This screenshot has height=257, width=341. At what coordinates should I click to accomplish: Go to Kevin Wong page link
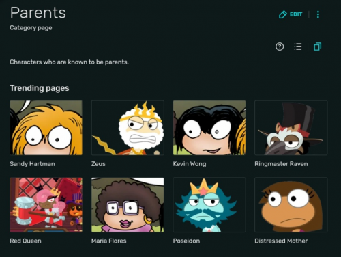pyautogui.click(x=190, y=164)
